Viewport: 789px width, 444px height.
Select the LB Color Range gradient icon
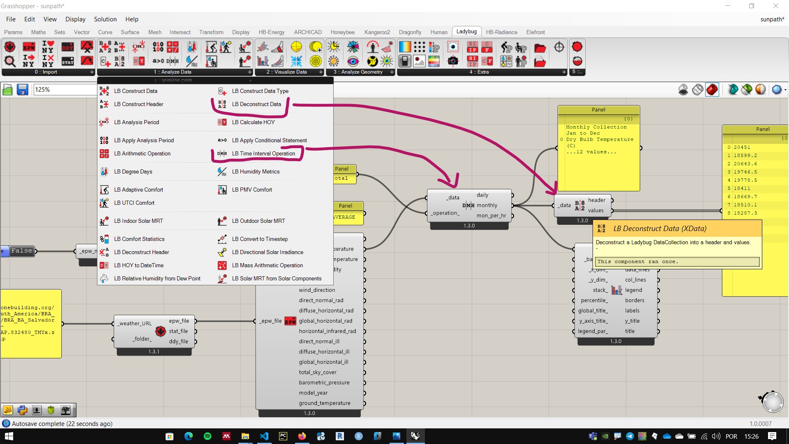click(405, 47)
